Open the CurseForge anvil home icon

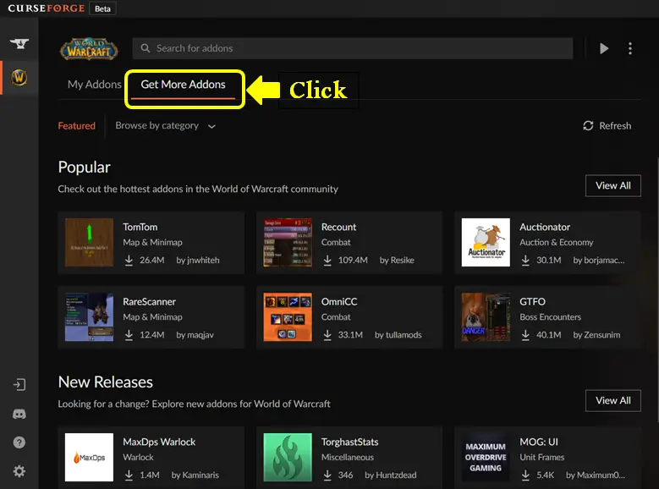click(x=19, y=43)
